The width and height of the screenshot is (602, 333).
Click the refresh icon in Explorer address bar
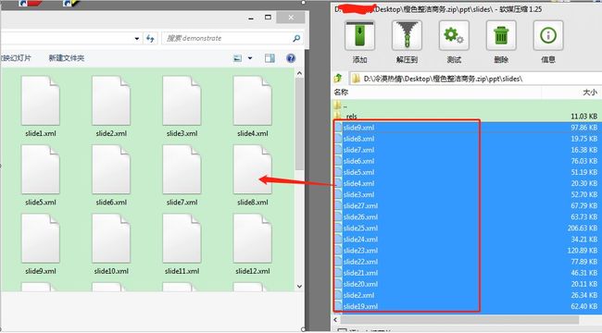tap(150, 38)
